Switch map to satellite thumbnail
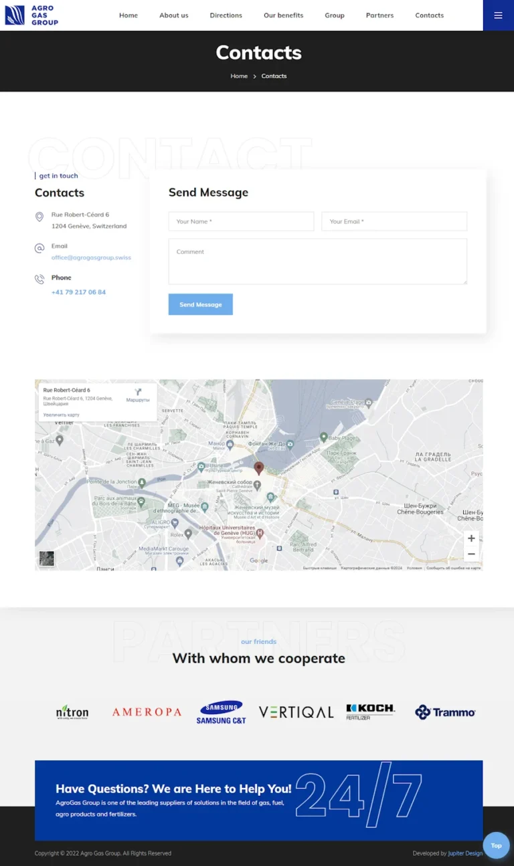The height and width of the screenshot is (866, 514). point(46,558)
